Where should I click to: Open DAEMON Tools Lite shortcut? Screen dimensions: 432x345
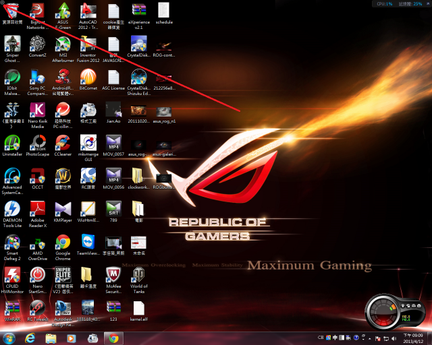click(12, 214)
